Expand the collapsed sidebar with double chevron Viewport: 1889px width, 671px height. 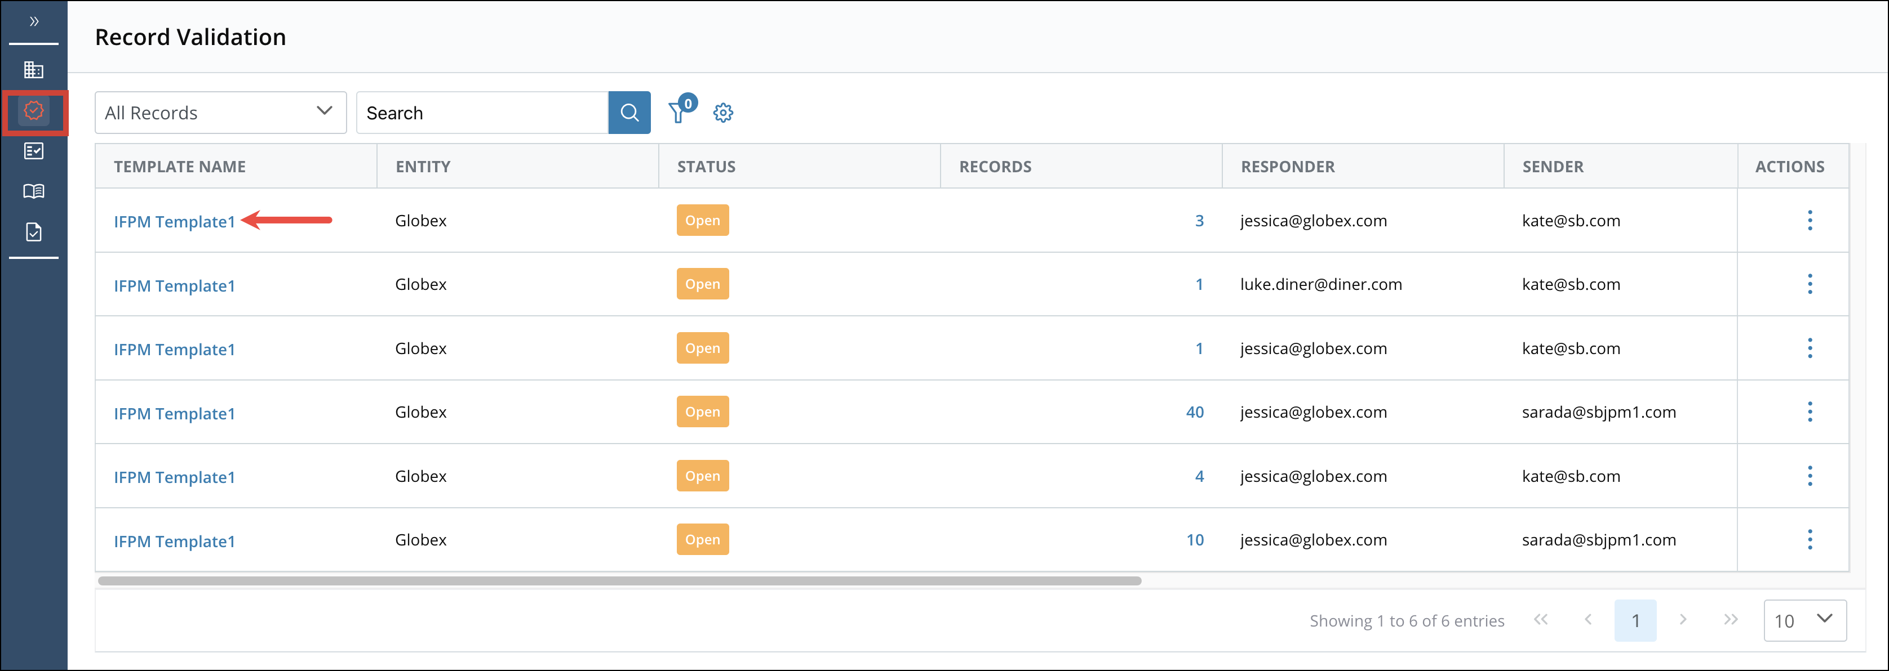[34, 21]
